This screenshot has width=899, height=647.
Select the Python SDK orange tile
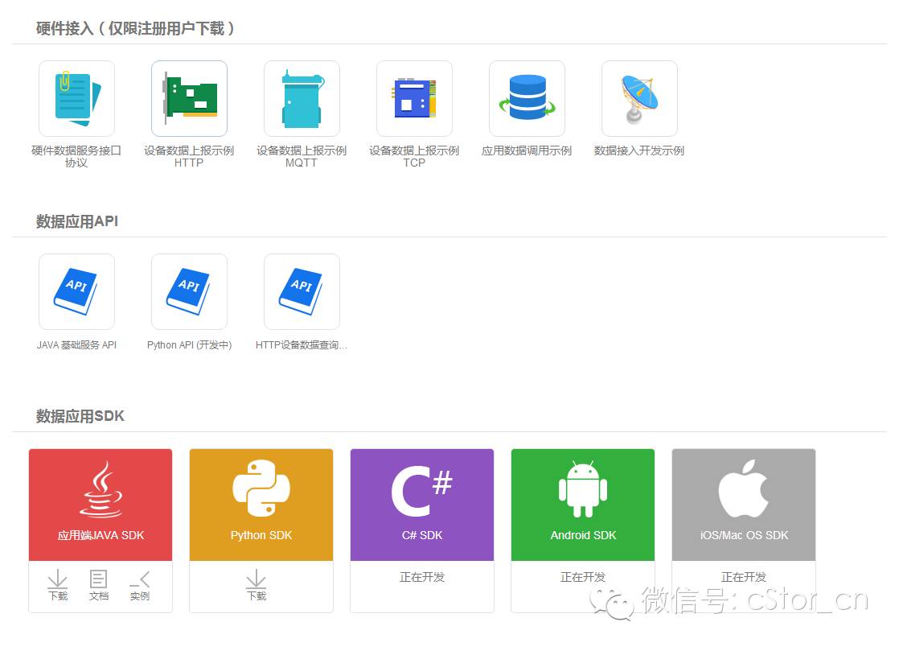point(261,505)
